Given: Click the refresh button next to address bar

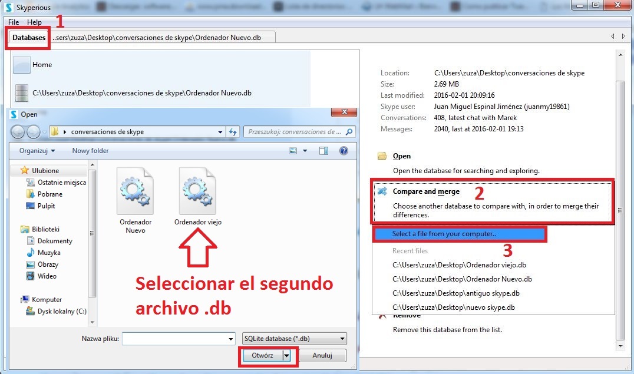Looking at the screenshot, I should [x=233, y=132].
